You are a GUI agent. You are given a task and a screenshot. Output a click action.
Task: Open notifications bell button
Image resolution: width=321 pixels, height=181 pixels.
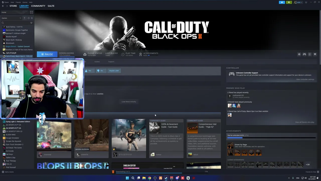click(289, 2)
